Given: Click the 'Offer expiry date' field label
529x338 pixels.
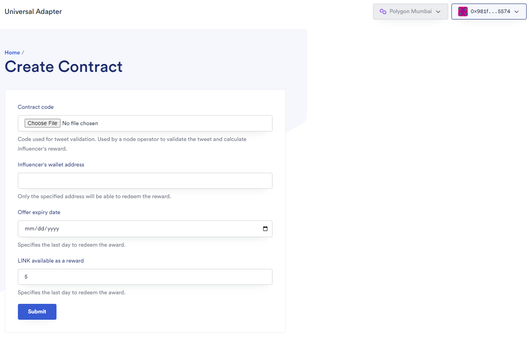Looking at the screenshot, I should [39, 212].
